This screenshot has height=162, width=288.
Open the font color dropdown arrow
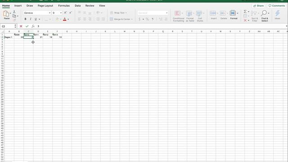click(x=68, y=19)
